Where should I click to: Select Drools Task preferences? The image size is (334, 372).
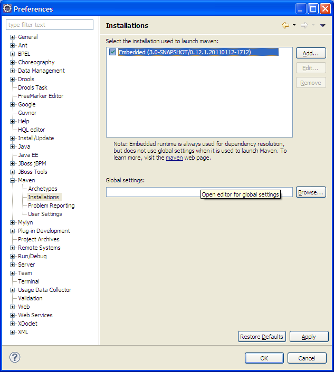[33, 87]
